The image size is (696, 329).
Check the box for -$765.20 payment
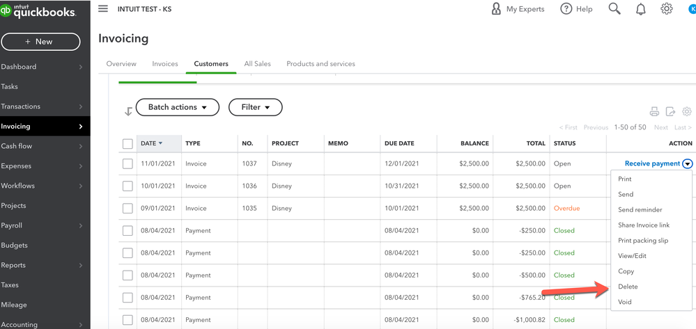127,298
